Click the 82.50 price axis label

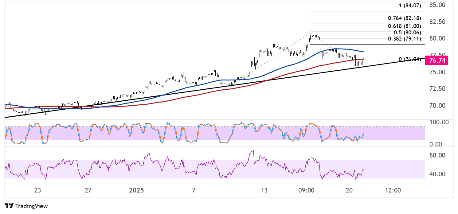coord(437,22)
